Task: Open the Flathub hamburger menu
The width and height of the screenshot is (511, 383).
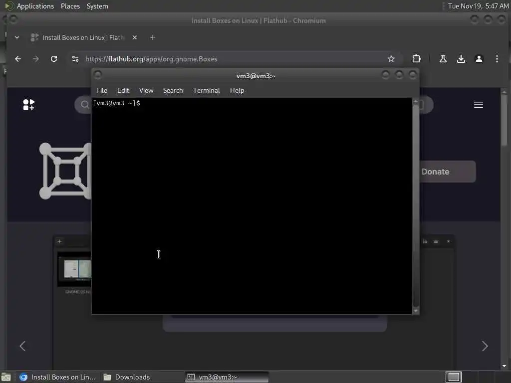Action: 479,105
